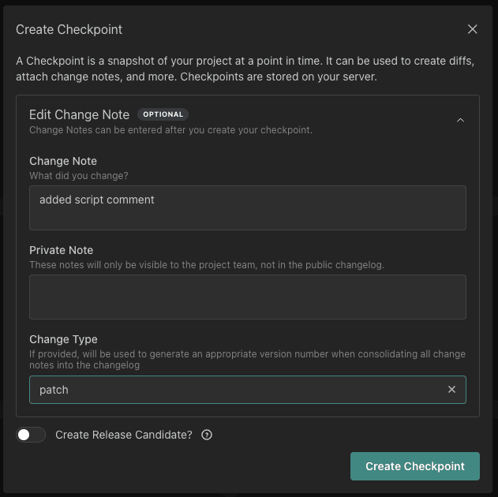
Task: Click the Create Release Candidate label
Action: (124, 435)
